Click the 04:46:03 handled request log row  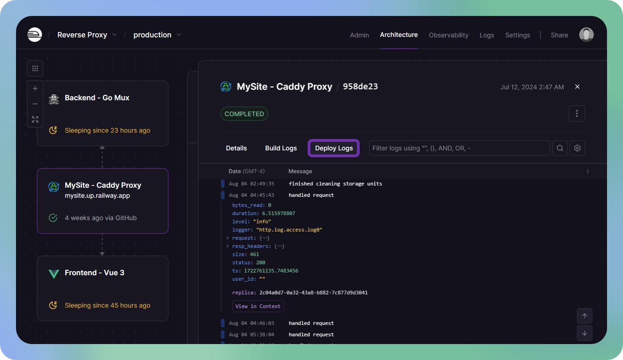click(403, 323)
